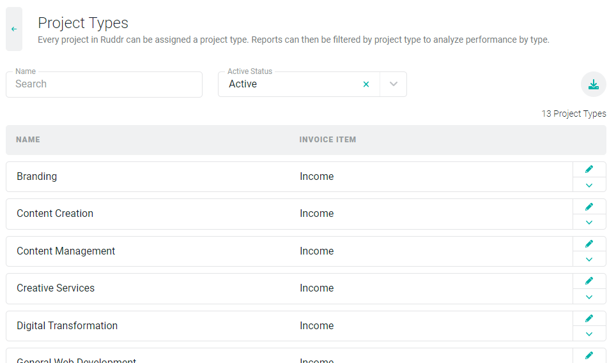The height and width of the screenshot is (363, 616).
Task: Click the Invoice Item column header
Action: coord(328,140)
